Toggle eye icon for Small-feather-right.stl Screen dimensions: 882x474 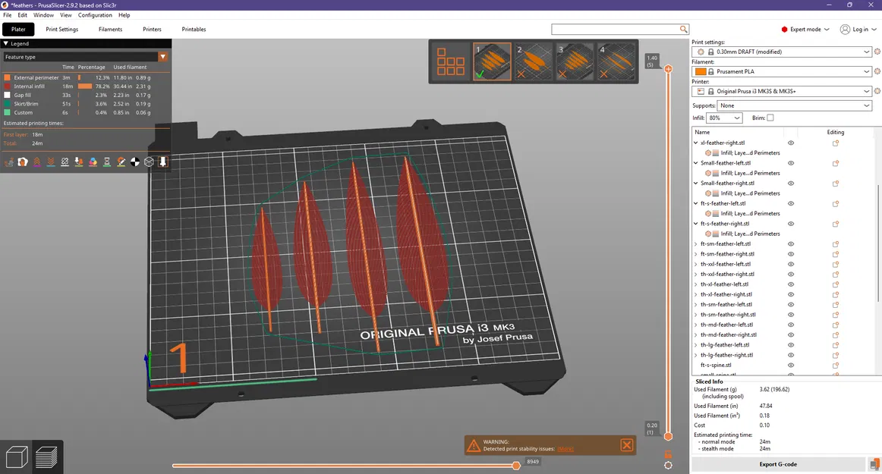coord(791,184)
